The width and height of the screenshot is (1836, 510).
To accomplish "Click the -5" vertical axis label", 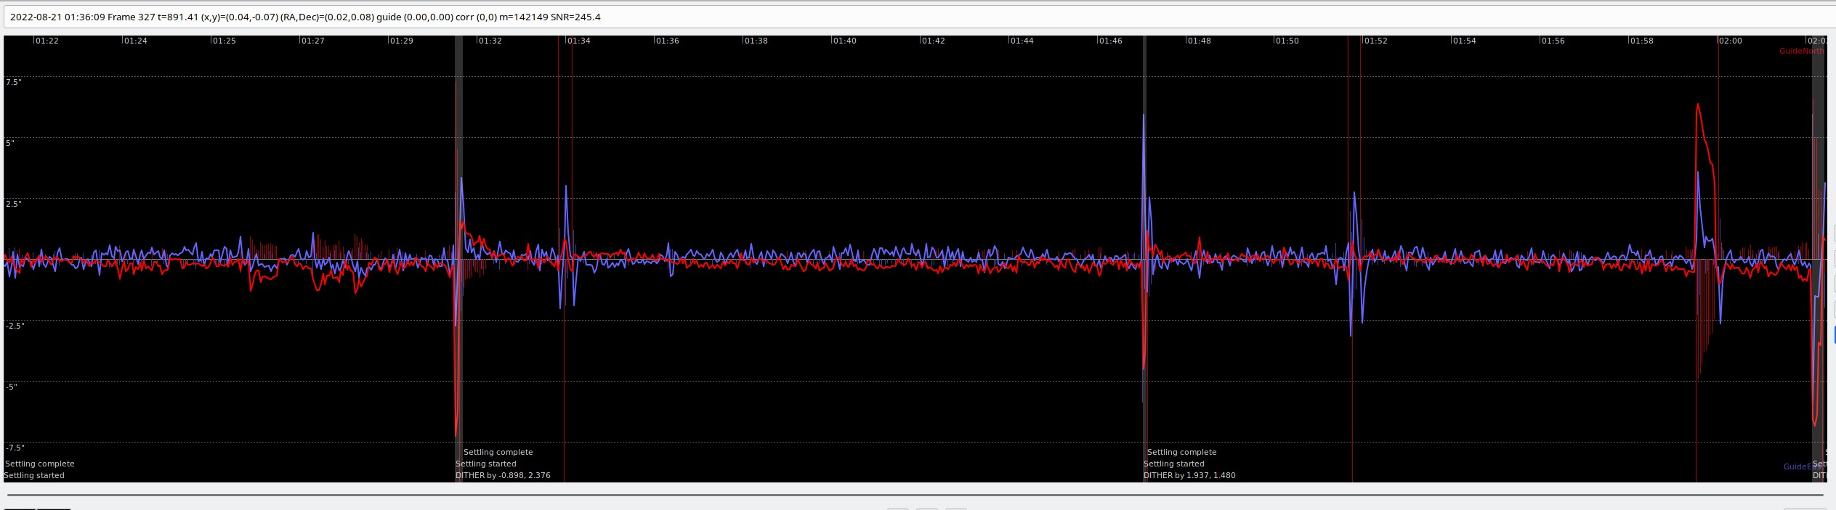I will click(x=12, y=387).
